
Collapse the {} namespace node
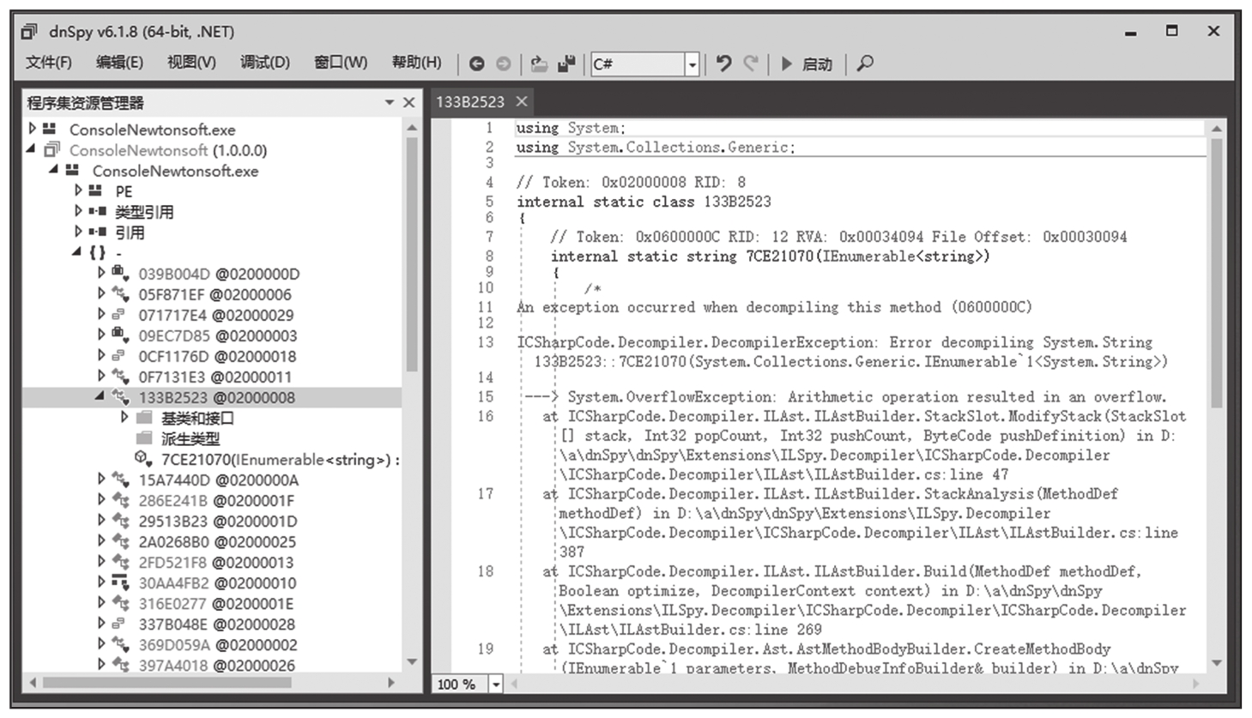(x=77, y=252)
